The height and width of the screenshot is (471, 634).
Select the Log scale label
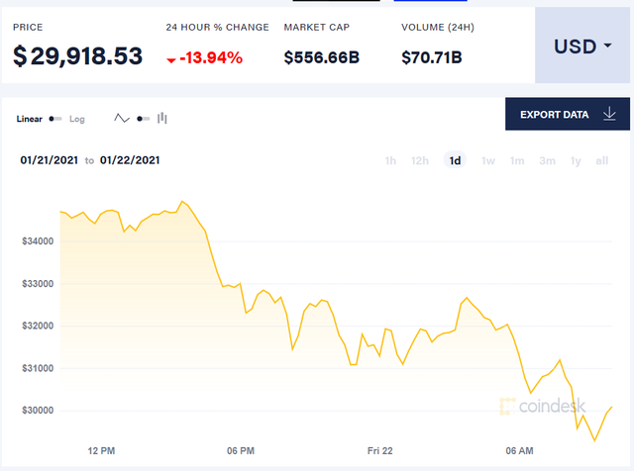click(x=77, y=119)
